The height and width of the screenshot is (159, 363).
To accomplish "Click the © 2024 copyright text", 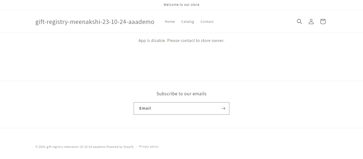I will (40, 147).
